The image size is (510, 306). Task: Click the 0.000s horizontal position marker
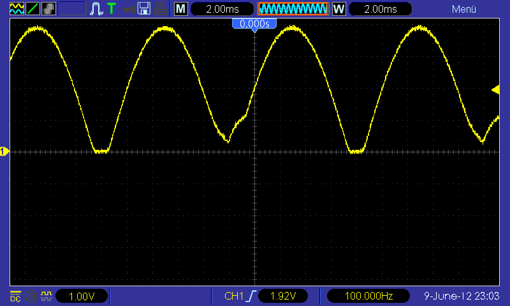[x=254, y=24]
